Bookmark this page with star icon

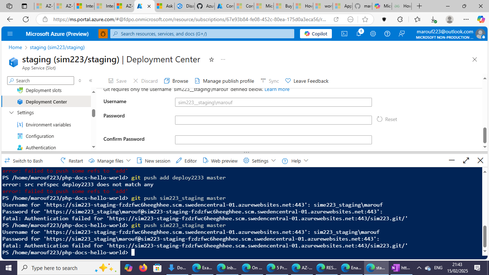[365, 19]
